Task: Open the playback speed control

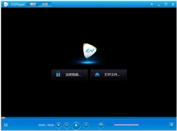Action: pos(101,125)
